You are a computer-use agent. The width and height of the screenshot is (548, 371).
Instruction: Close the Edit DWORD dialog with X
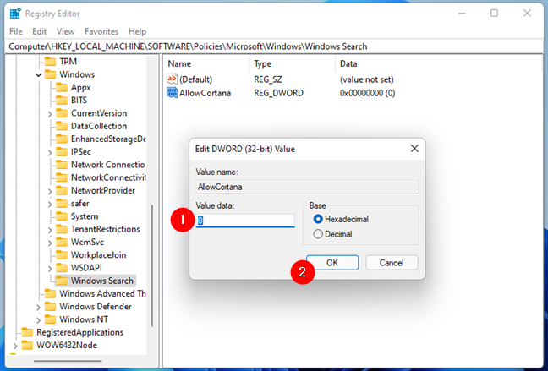[x=414, y=149]
